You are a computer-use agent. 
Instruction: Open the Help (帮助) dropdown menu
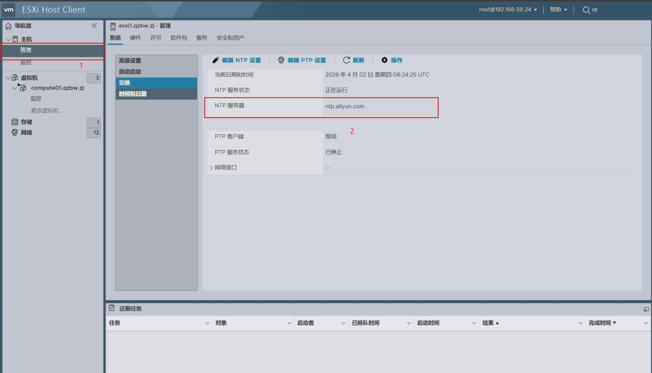(558, 10)
